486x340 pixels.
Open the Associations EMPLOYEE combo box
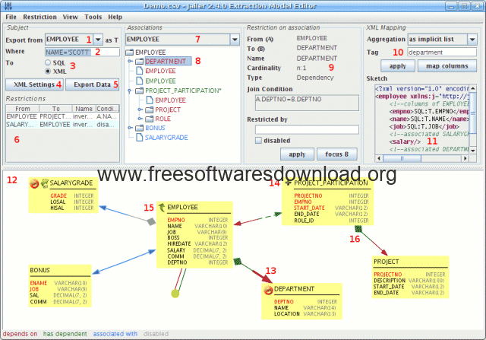click(x=235, y=40)
